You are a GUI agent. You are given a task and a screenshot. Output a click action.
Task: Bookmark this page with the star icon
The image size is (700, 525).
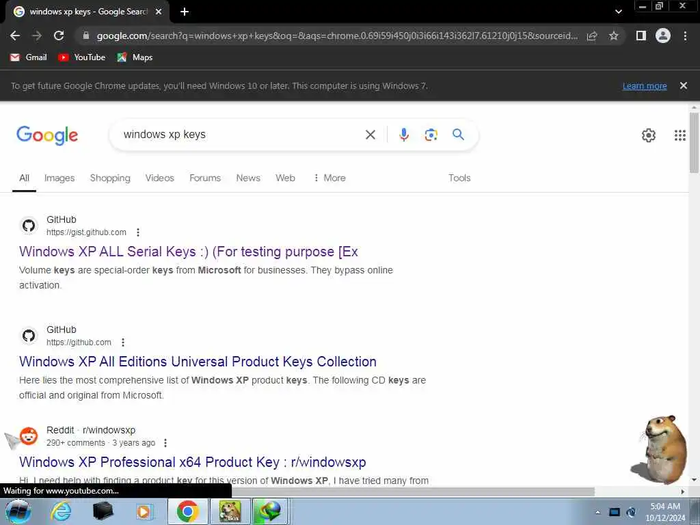click(614, 36)
